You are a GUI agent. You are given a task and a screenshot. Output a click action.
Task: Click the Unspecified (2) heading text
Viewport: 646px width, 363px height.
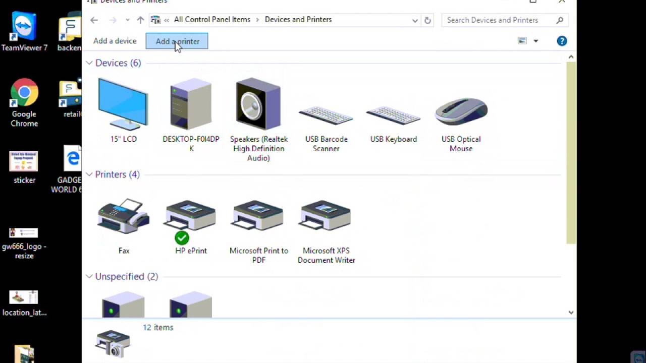pyautogui.click(x=127, y=277)
